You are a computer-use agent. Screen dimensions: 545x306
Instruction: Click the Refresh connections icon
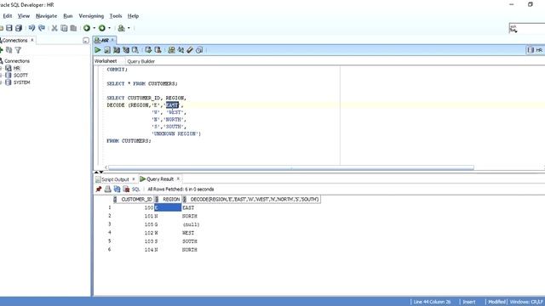pyautogui.click(x=9, y=50)
